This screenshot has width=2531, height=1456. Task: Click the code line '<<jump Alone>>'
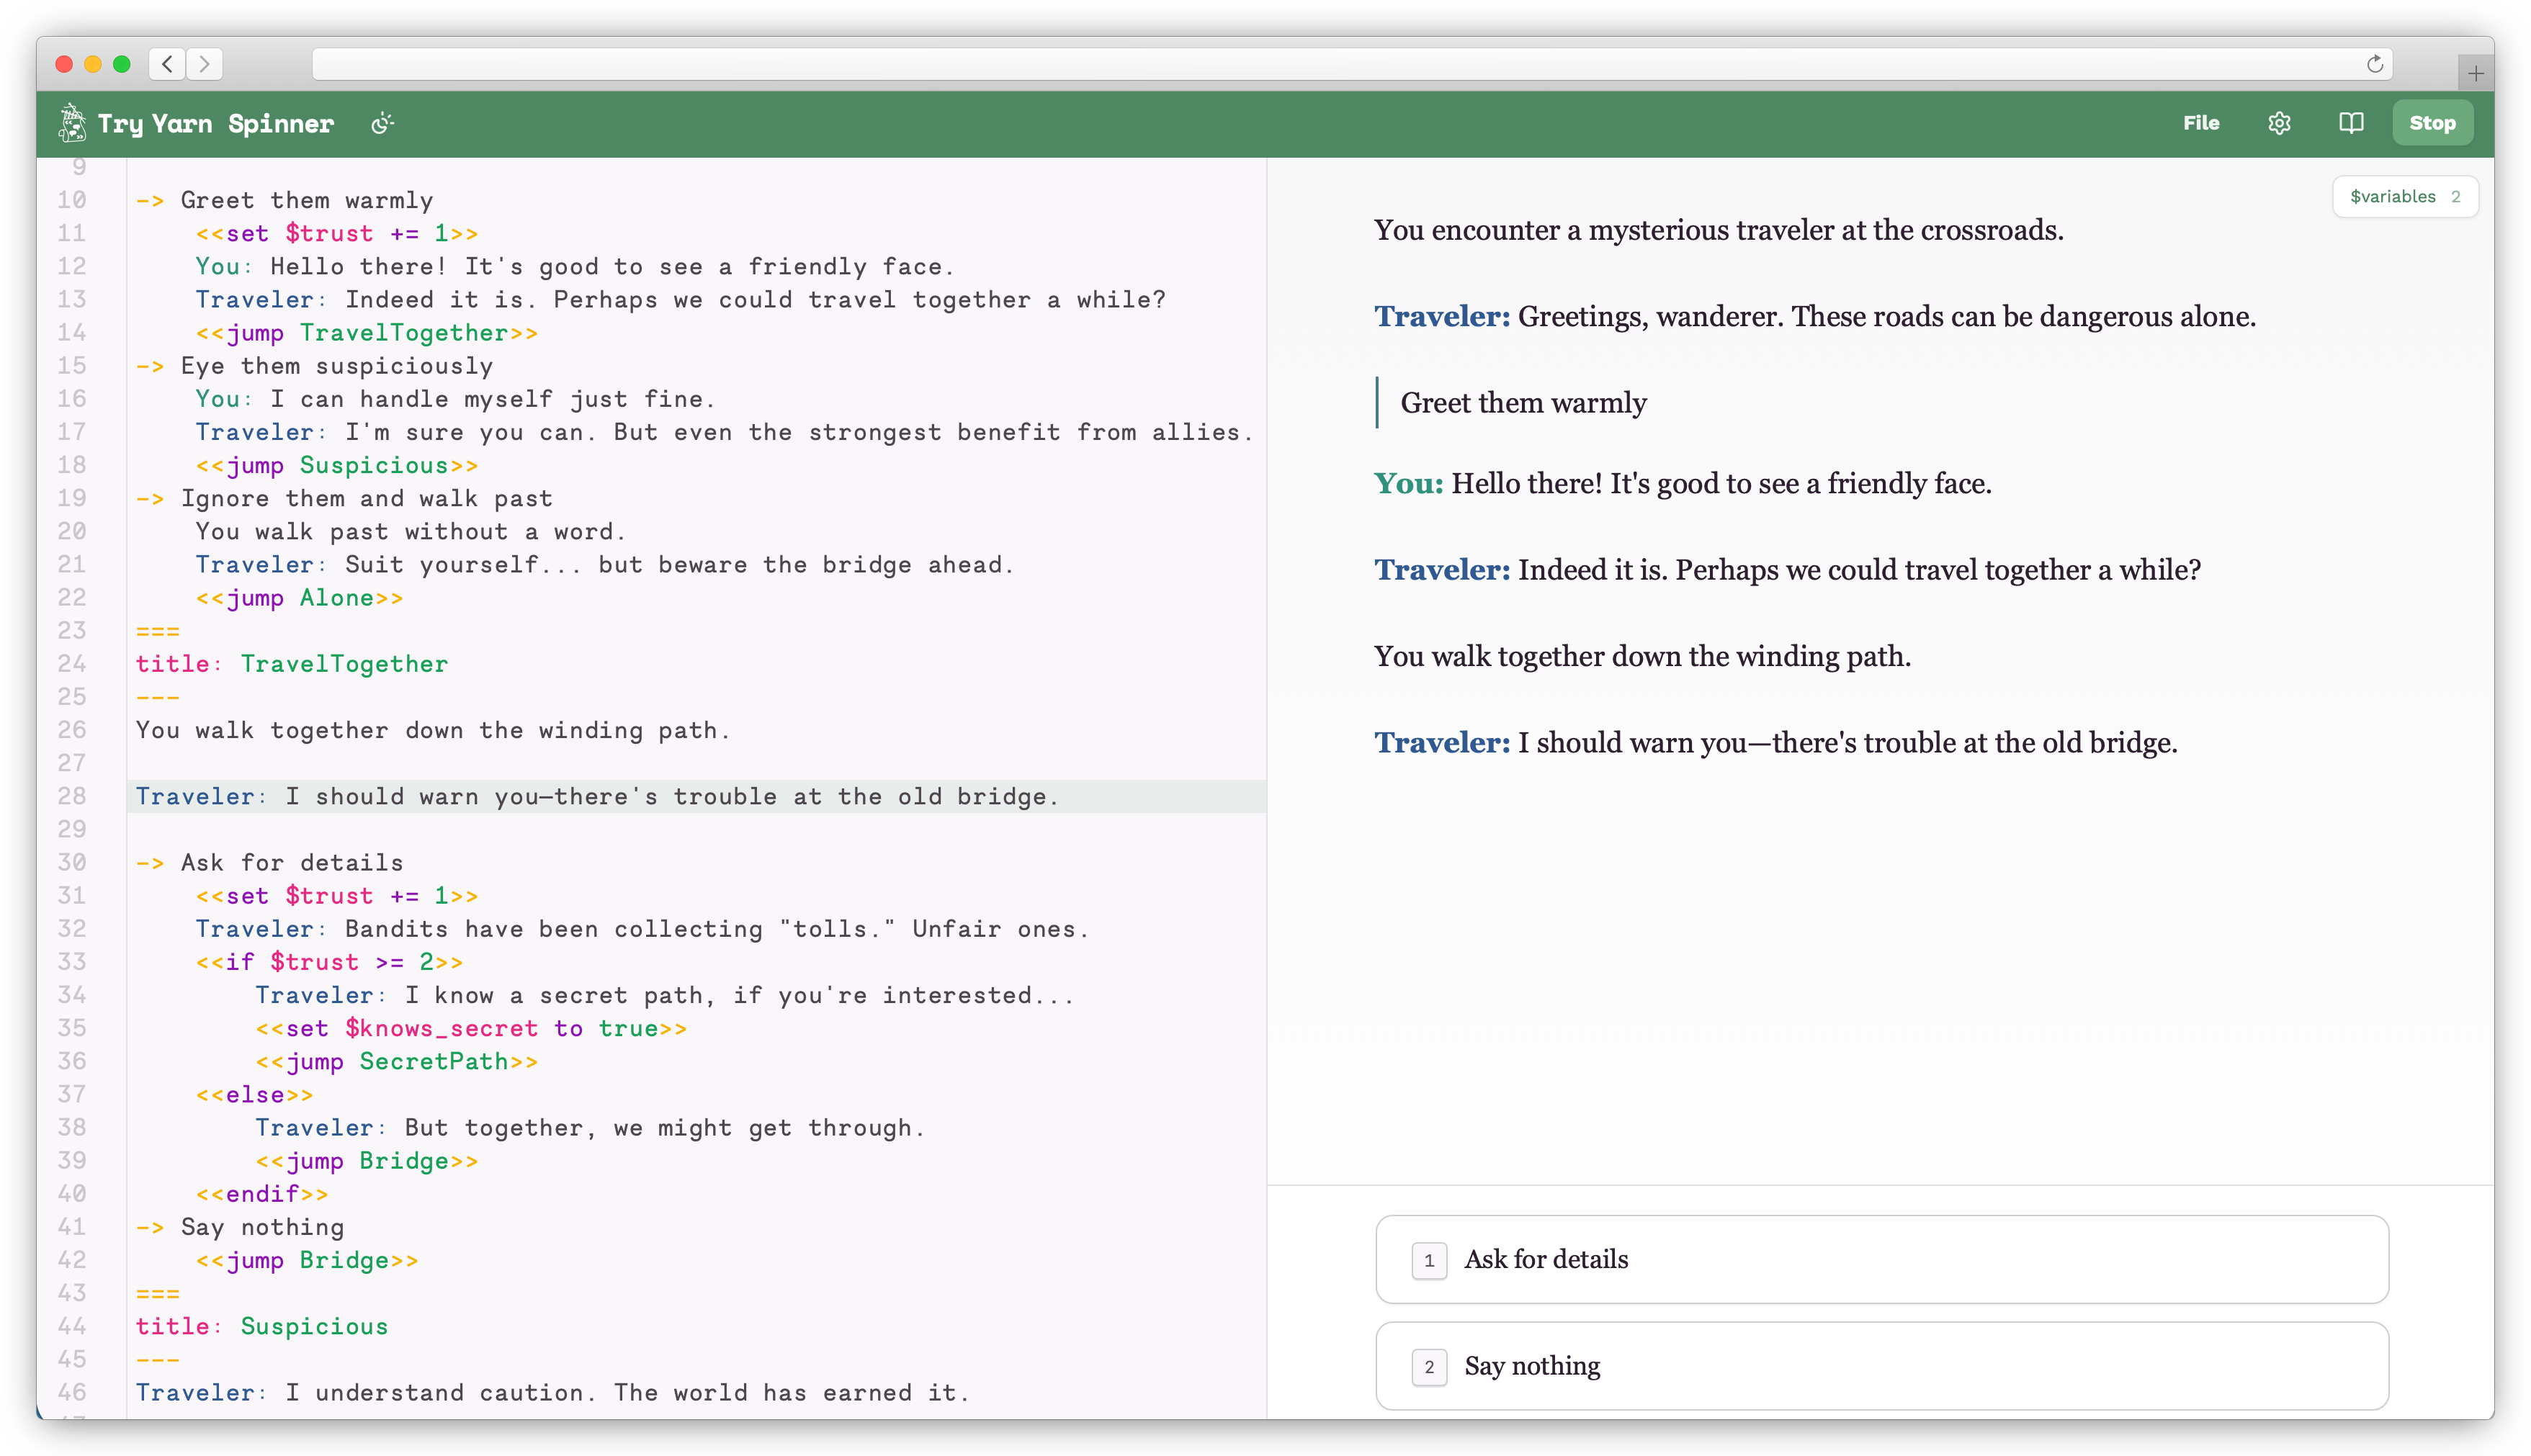300,598
